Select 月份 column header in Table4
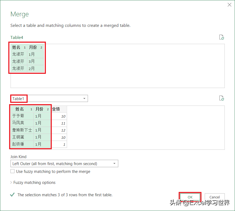The width and height of the screenshot is (235, 211). pyautogui.click(x=35, y=48)
